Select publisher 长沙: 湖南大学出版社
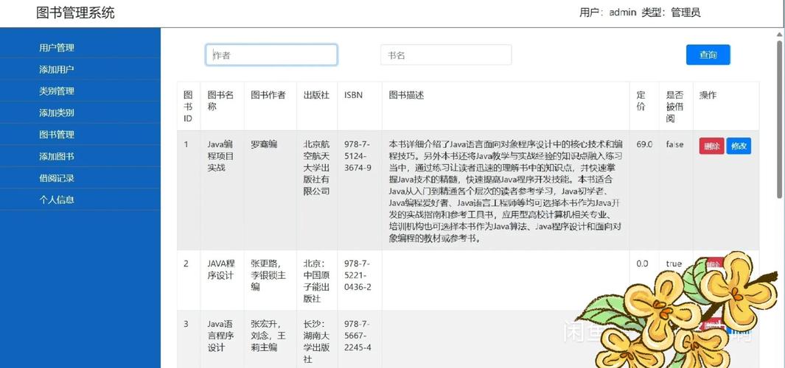Viewport: 785px width, 368px height. (316, 341)
